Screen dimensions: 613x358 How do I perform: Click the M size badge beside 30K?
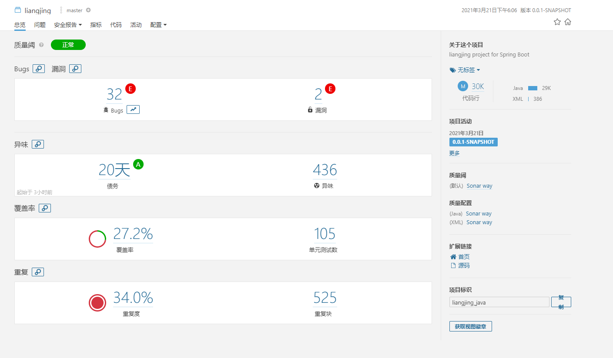pos(463,86)
